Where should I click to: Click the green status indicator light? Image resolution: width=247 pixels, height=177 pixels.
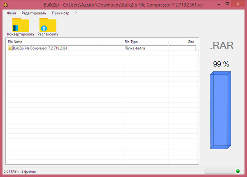(x=238, y=171)
